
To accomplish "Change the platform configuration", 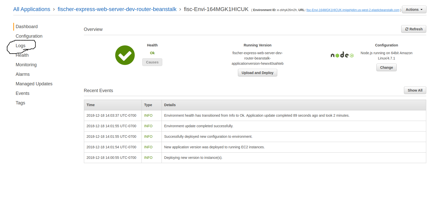I will [386, 67].
